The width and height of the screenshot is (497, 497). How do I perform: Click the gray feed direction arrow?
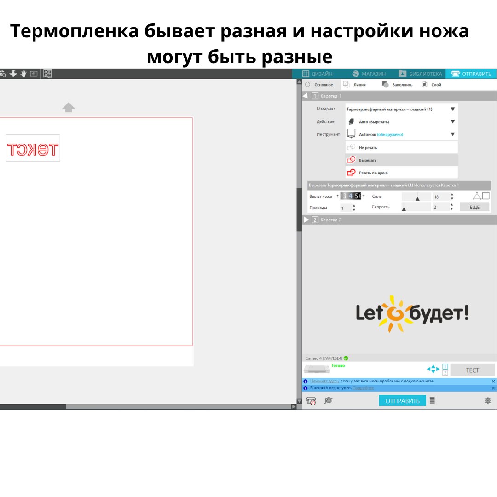69,107
